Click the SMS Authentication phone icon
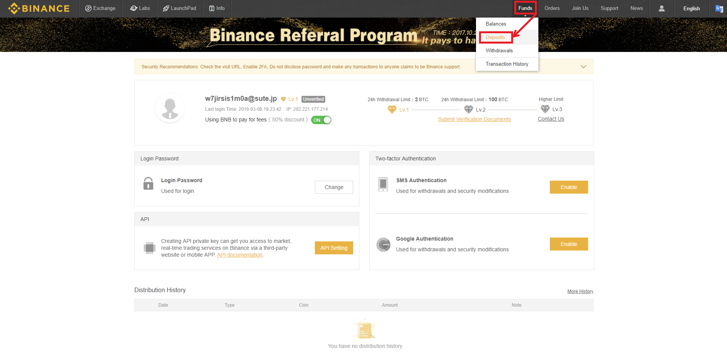This screenshot has height=359, width=727. click(383, 184)
